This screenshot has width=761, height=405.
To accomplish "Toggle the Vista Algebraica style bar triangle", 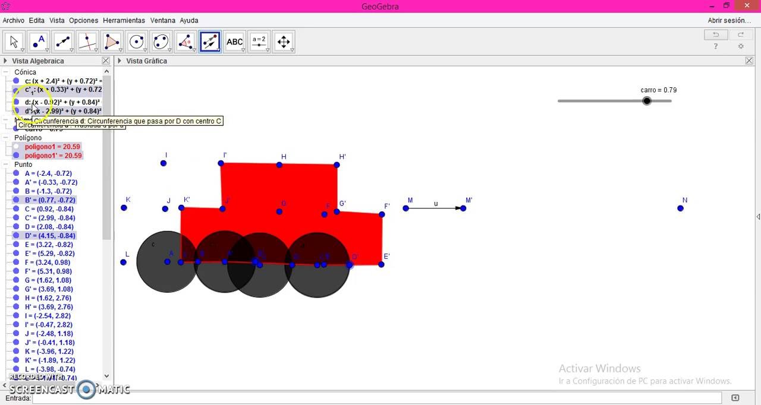I will pyautogui.click(x=5, y=61).
